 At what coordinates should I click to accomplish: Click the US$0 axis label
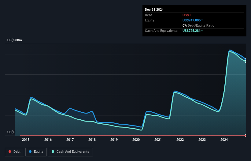(11, 132)
